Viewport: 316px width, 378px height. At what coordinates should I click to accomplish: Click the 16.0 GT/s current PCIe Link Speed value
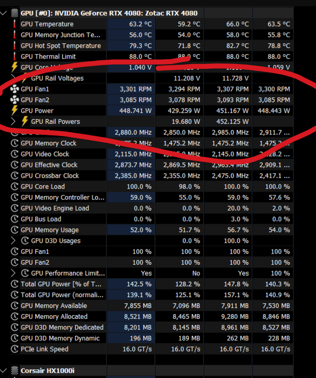[x=137, y=349]
